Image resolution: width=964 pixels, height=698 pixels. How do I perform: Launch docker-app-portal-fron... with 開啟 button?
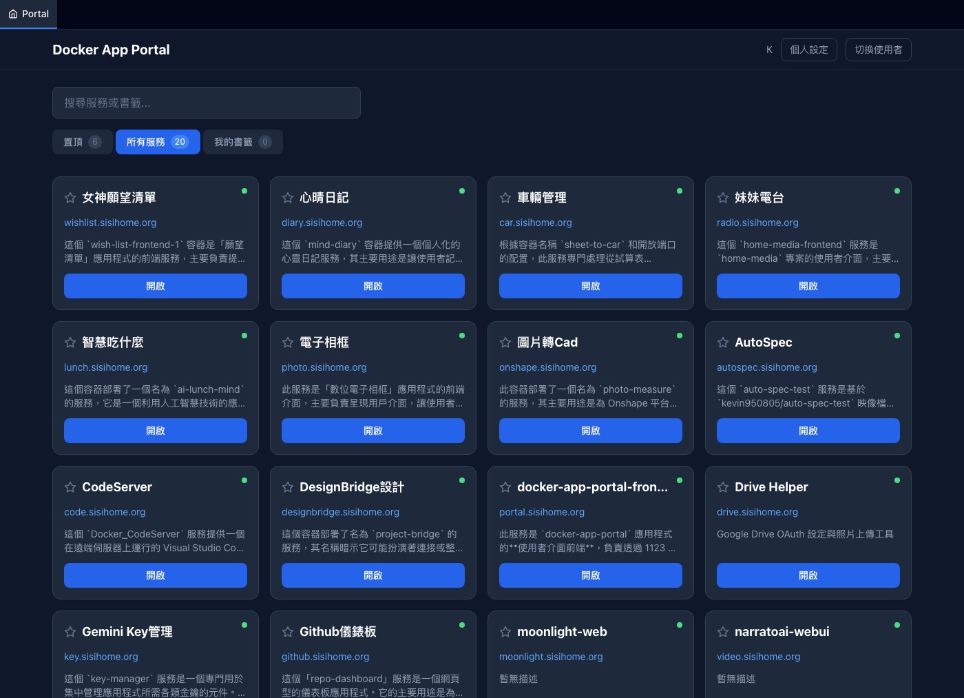[x=591, y=575]
